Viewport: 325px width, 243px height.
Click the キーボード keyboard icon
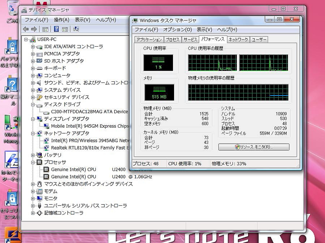click(40, 68)
